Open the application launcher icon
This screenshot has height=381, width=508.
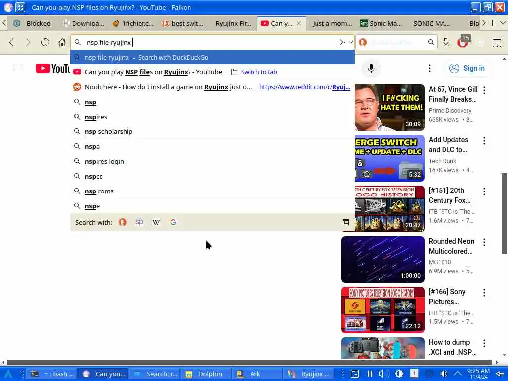click(x=8, y=374)
